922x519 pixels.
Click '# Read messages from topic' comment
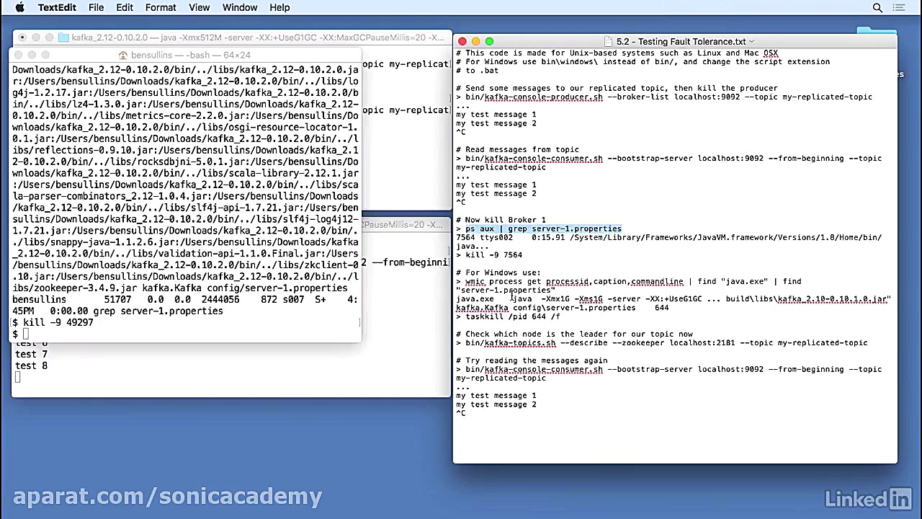click(x=517, y=149)
